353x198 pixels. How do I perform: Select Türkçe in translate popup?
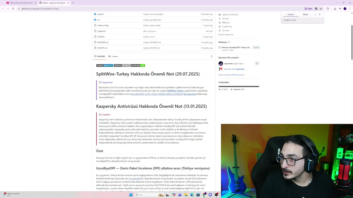[305, 14]
